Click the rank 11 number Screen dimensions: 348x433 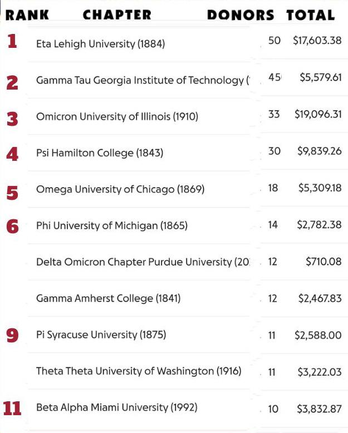point(12,409)
